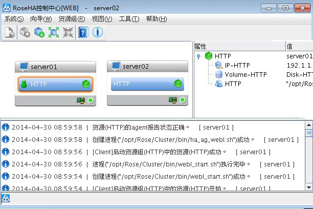Screen dimensions: 313x209
Task: Click info icon of webl_start.sh 执行完毕 entry
Action: (x=6, y=164)
